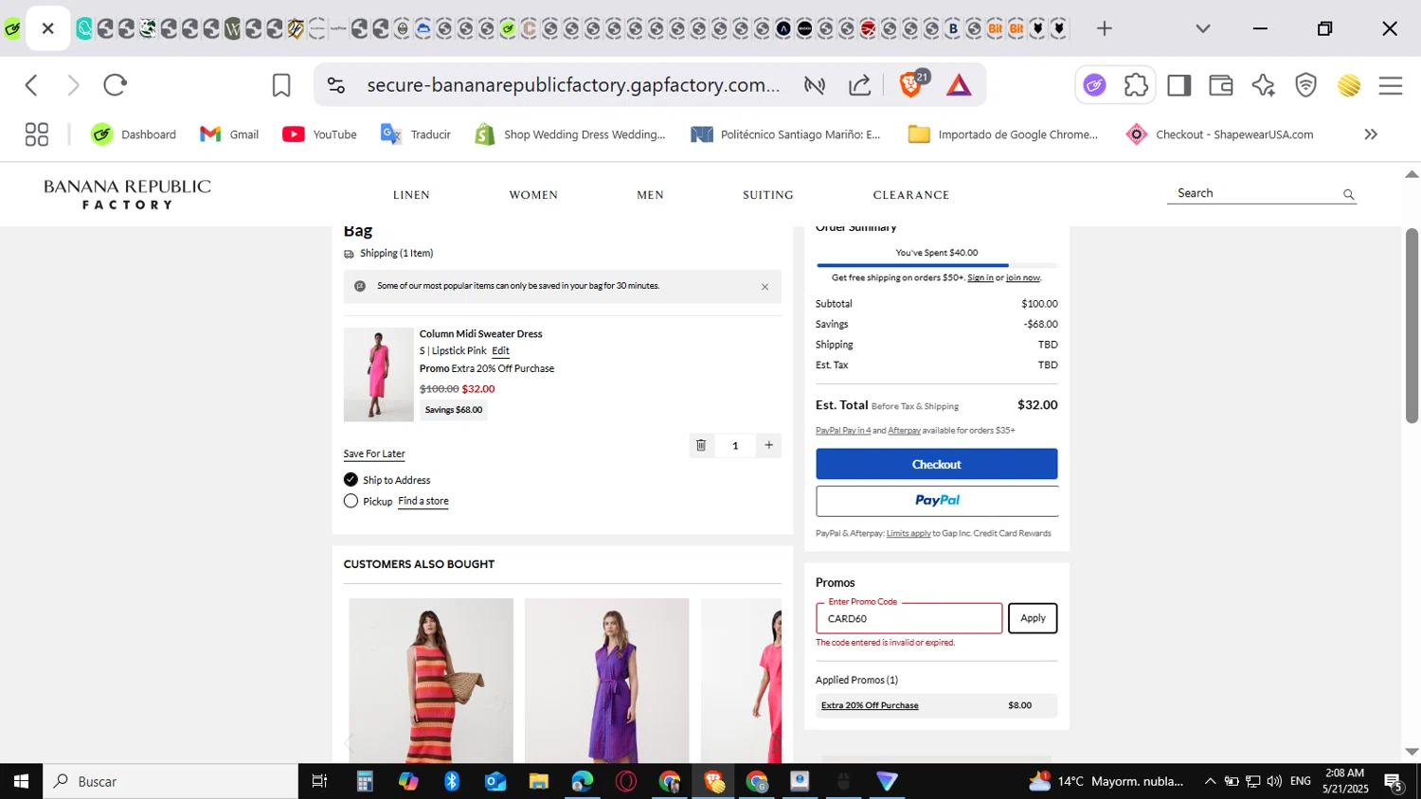Open the VPN shield icon

pyautogui.click(x=1305, y=85)
